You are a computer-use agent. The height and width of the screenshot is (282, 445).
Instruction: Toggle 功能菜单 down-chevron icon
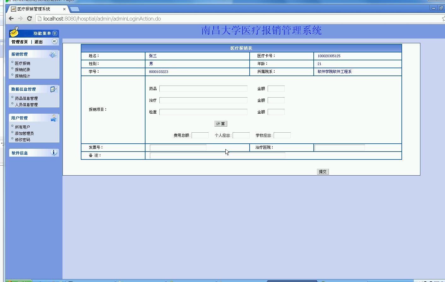[55, 33]
